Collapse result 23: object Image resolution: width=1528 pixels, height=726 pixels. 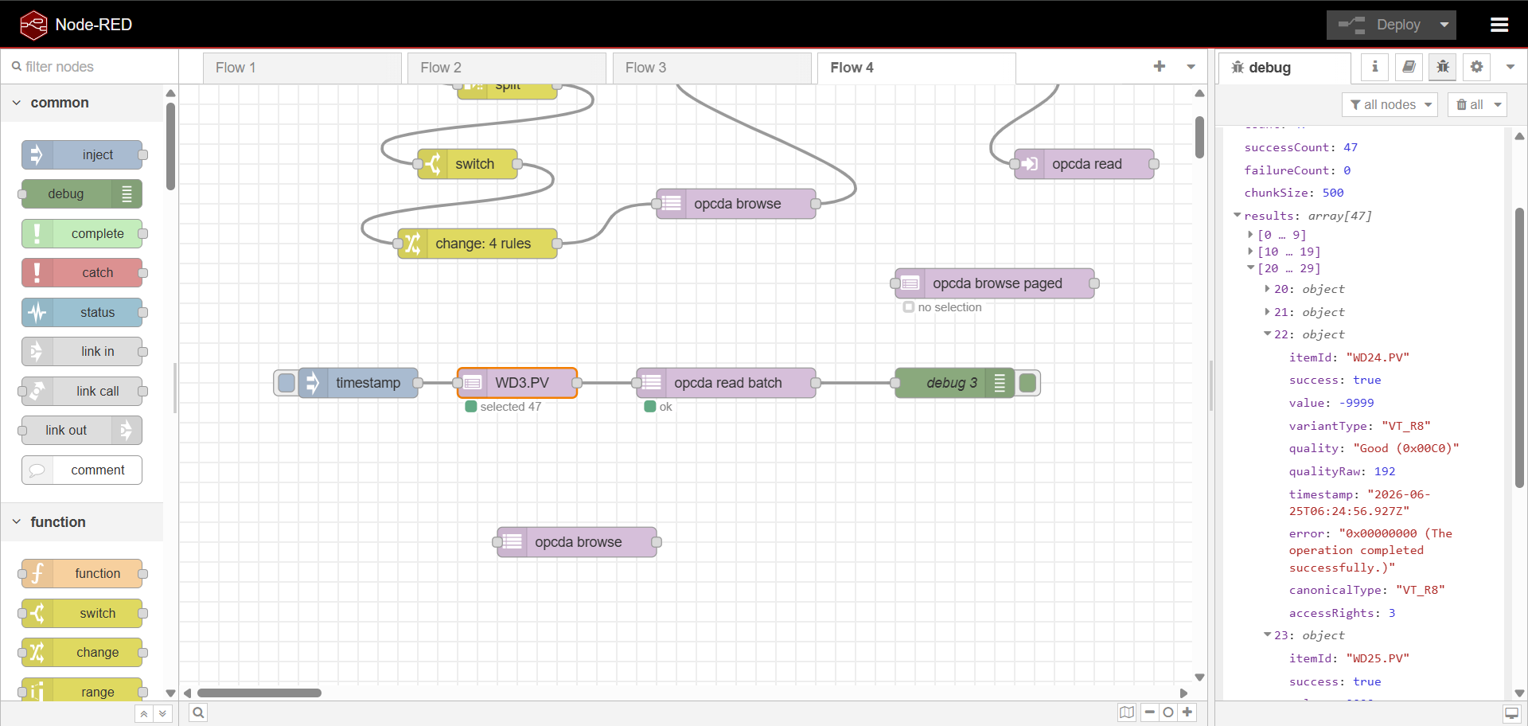(1267, 635)
